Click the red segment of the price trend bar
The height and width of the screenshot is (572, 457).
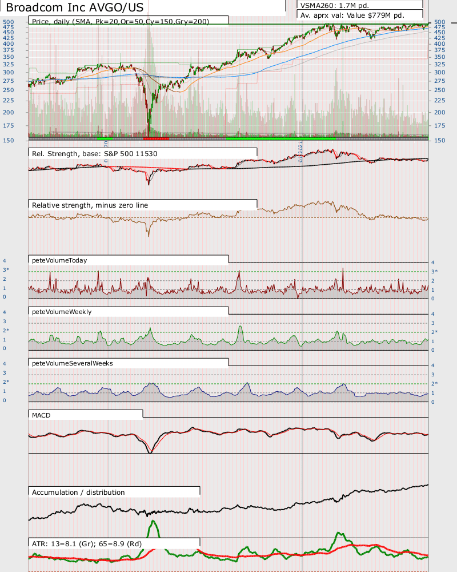pos(156,138)
